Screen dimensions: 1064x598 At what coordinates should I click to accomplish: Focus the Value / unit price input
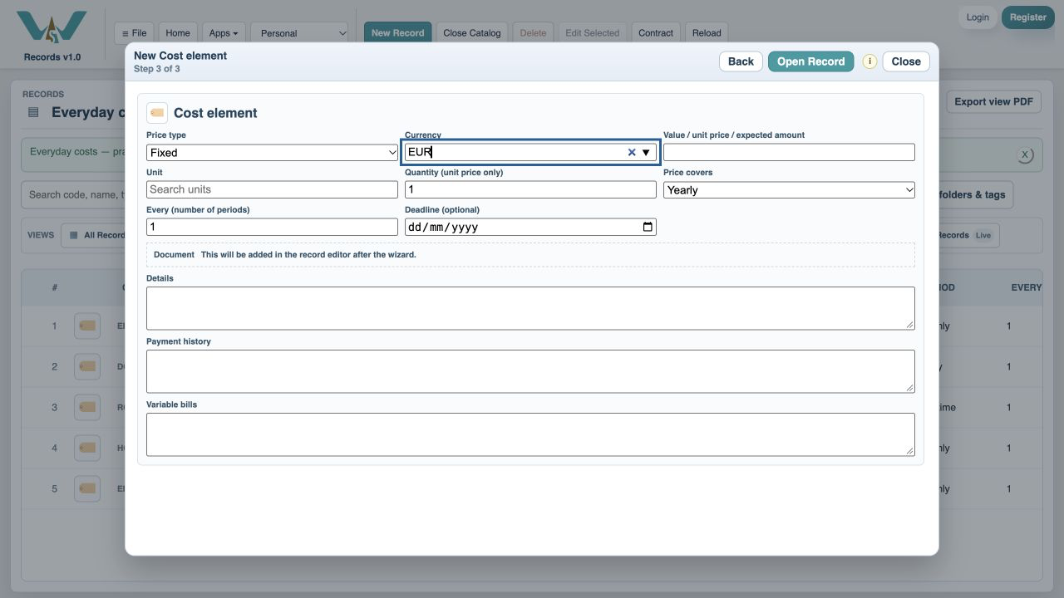point(789,153)
